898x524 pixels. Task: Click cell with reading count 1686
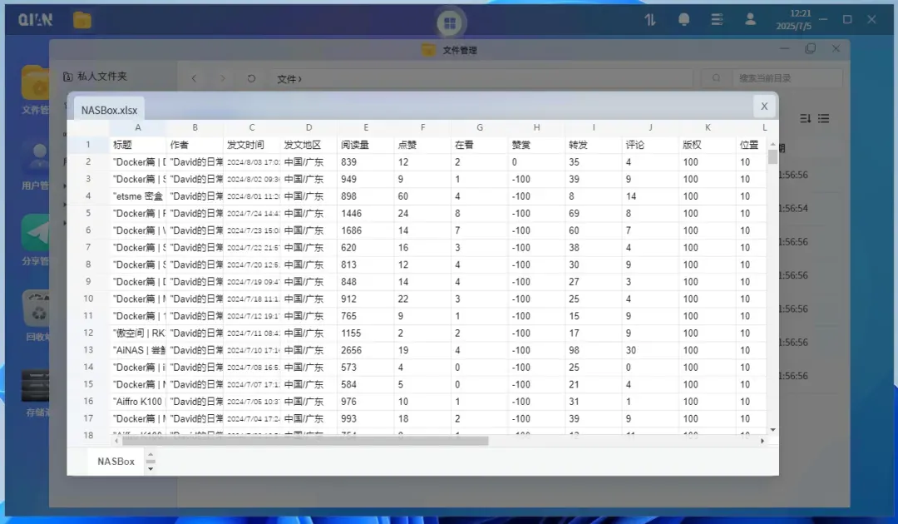pyautogui.click(x=366, y=230)
